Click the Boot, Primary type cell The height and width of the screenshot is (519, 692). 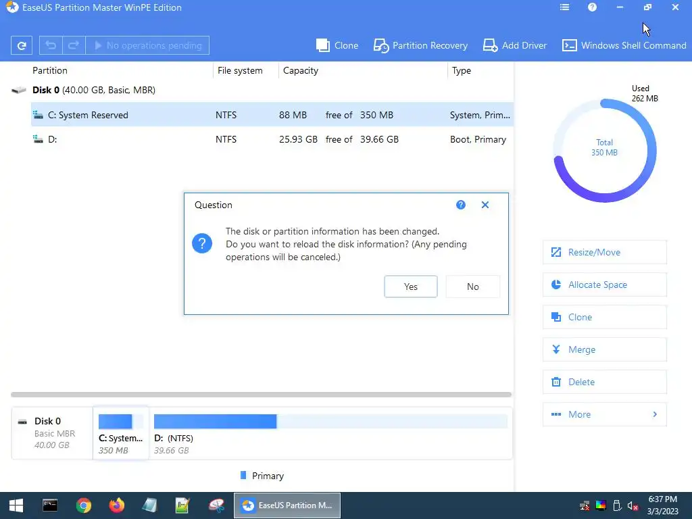[x=478, y=139]
